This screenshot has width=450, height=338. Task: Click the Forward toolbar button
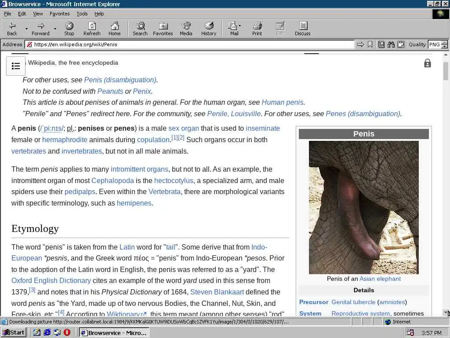click(40, 29)
